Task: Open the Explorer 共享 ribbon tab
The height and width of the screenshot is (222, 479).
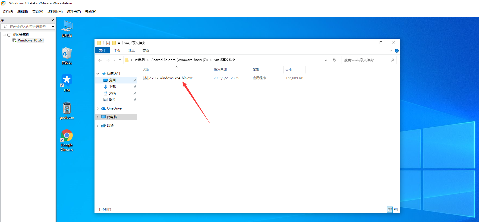Action: coord(131,51)
